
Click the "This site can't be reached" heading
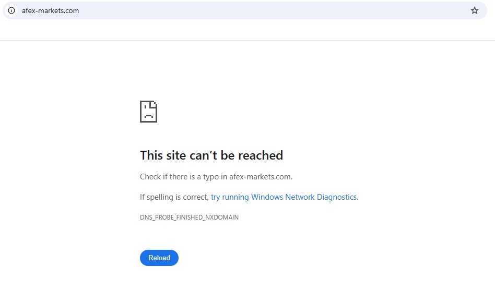pyautogui.click(x=211, y=155)
